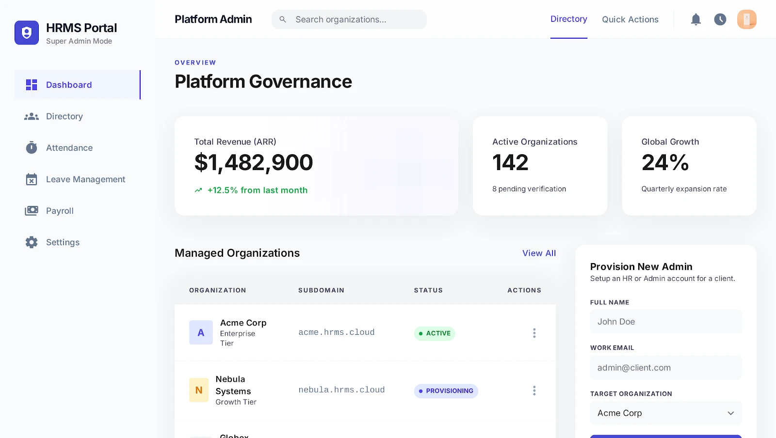Click the notifications bell icon
This screenshot has width=776, height=438.
tap(696, 19)
